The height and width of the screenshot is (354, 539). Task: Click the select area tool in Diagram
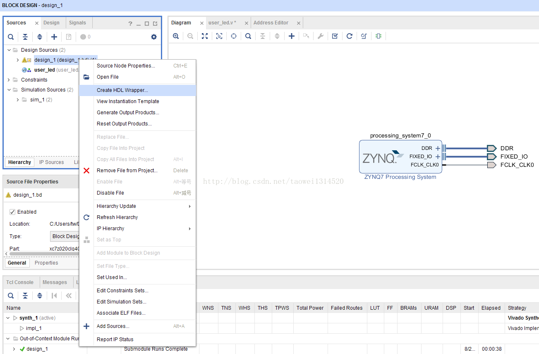coord(219,36)
